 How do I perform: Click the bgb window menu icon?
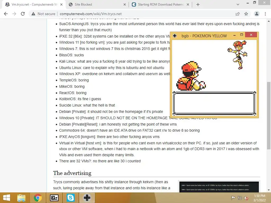click(x=175, y=36)
